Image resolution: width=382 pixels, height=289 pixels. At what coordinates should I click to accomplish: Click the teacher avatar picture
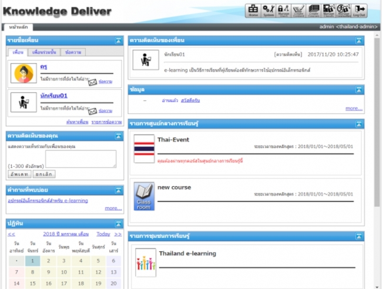point(24,73)
